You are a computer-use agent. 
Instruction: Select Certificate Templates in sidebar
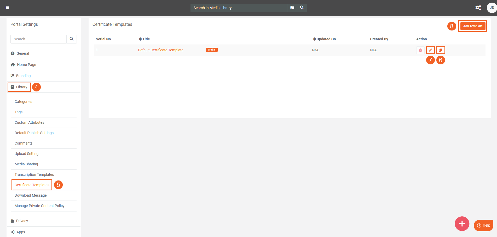click(x=32, y=185)
